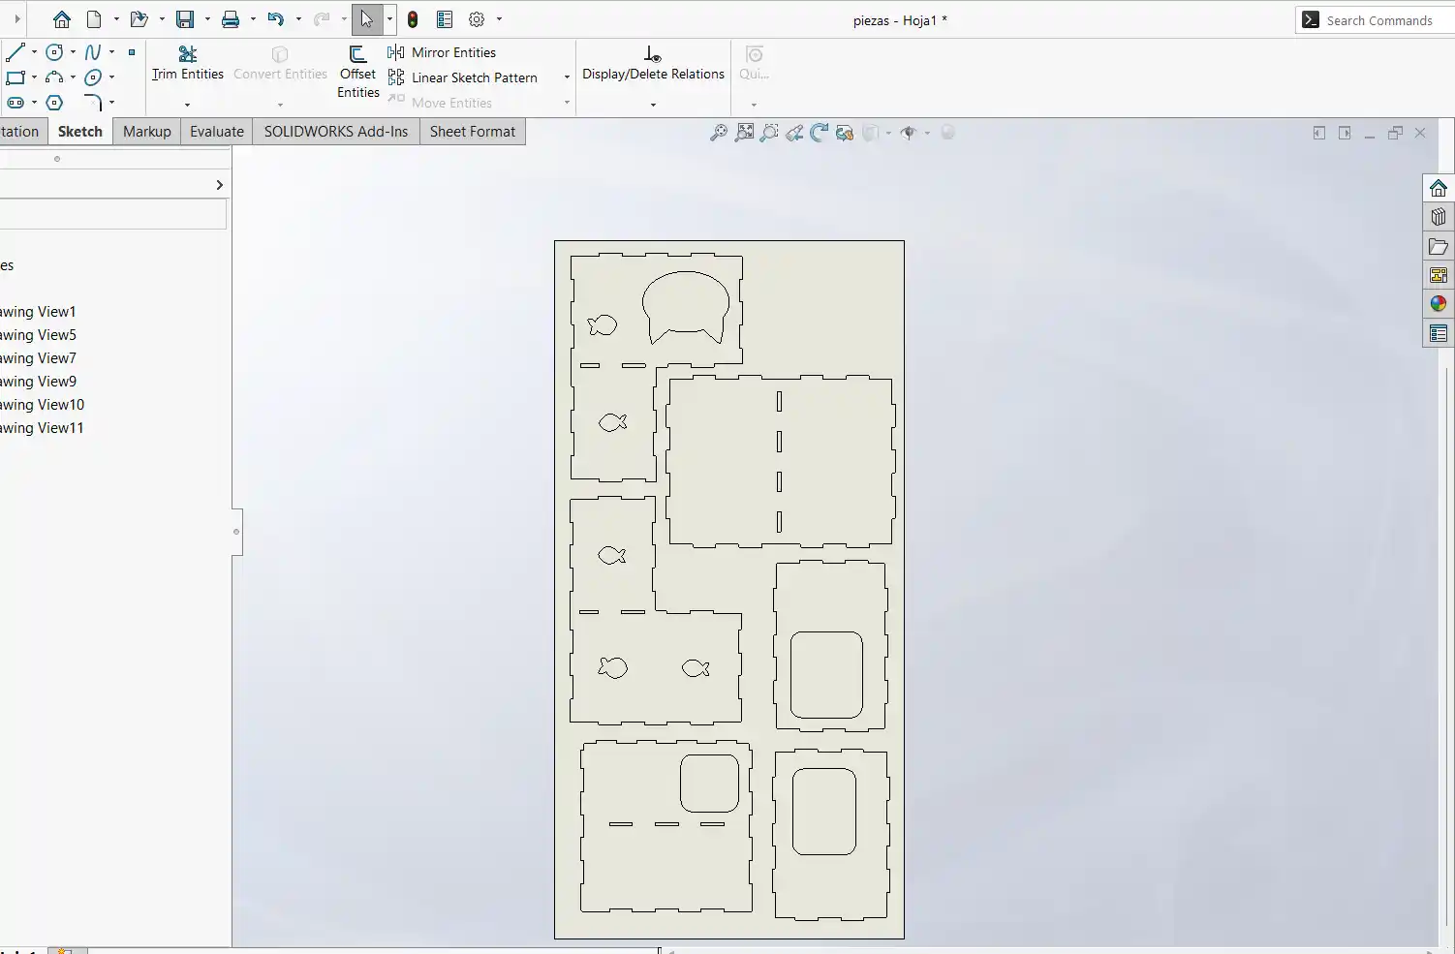Select the Line sketch tool
The height and width of the screenshot is (954, 1455).
tap(15, 52)
